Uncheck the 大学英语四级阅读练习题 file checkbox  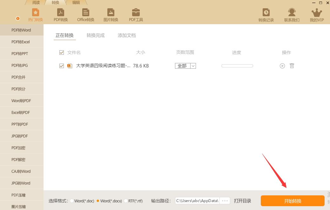61,66
